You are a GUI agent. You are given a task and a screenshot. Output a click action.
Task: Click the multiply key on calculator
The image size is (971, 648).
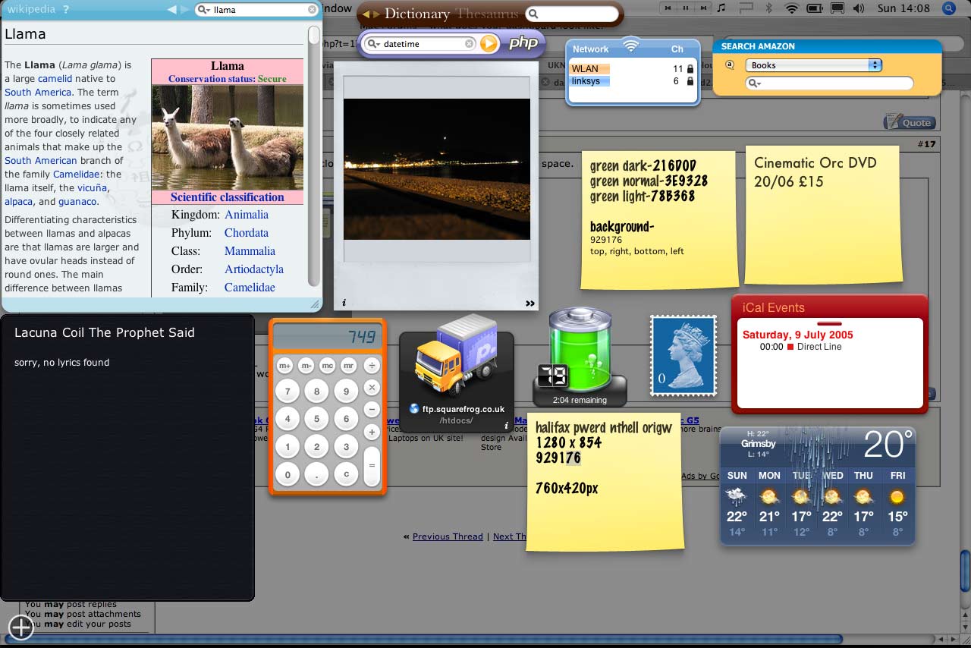pos(372,388)
